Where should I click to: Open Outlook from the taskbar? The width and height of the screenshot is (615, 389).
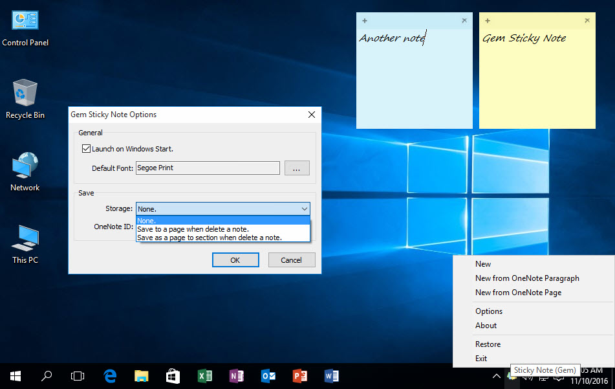tap(268, 375)
